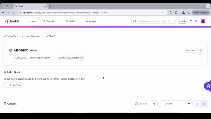Open the Chrome three-dot menu
Screen dimensions: 211x119
click(x=208, y=12)
